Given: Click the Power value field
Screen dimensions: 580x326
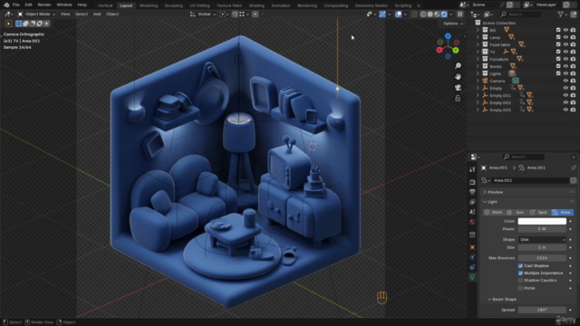Looking at the screenshot, I should click(x=542, y=229).
